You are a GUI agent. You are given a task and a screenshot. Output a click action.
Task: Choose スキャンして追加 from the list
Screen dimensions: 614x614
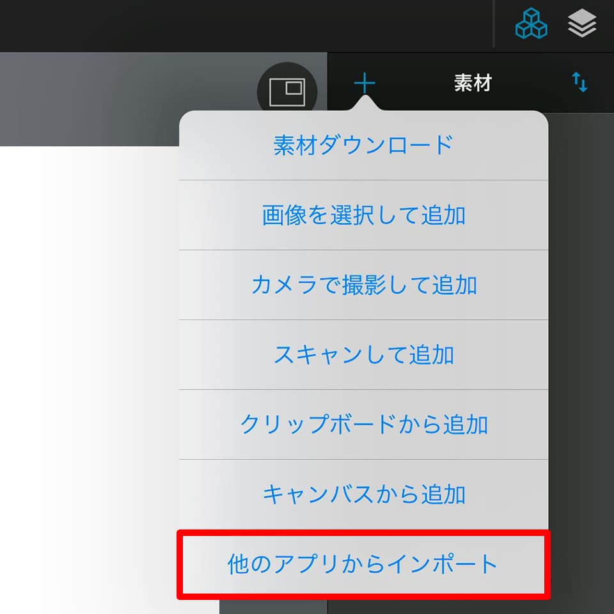pyautogui.click(x=363, y=355)
